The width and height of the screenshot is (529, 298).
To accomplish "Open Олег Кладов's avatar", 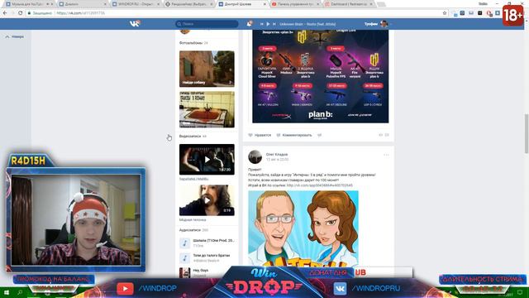I will coord(255,156).
